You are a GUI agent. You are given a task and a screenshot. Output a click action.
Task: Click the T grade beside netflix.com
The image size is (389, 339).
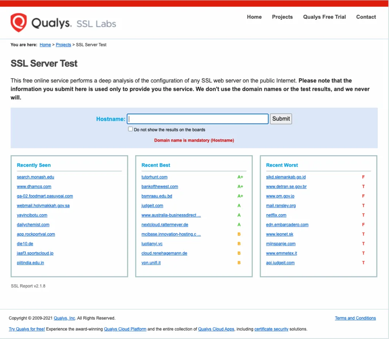click(x=363, y=215)
